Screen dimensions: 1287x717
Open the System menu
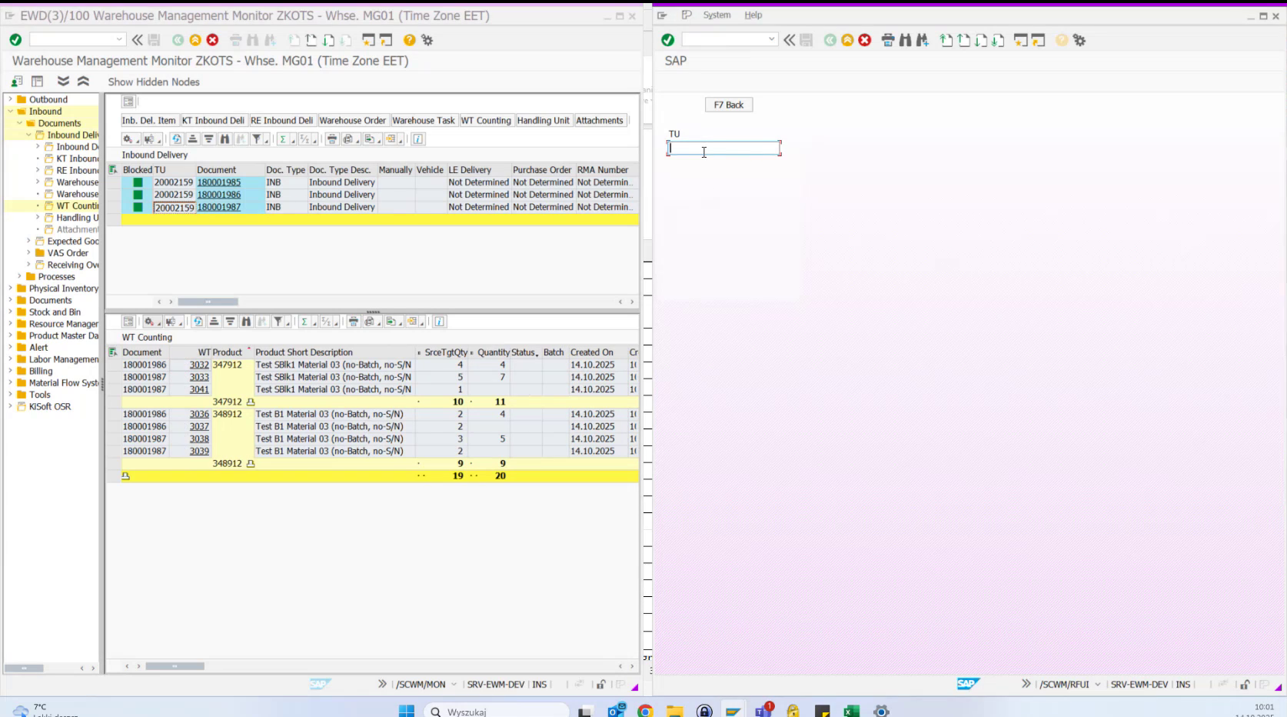pos(716,15)
